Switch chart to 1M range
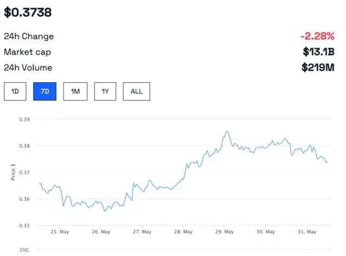Screen dimensions: 346x256 point(75,91)
